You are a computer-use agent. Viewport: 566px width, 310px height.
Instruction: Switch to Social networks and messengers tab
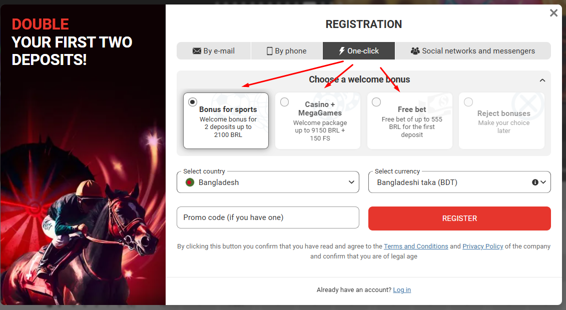point(473,51)
